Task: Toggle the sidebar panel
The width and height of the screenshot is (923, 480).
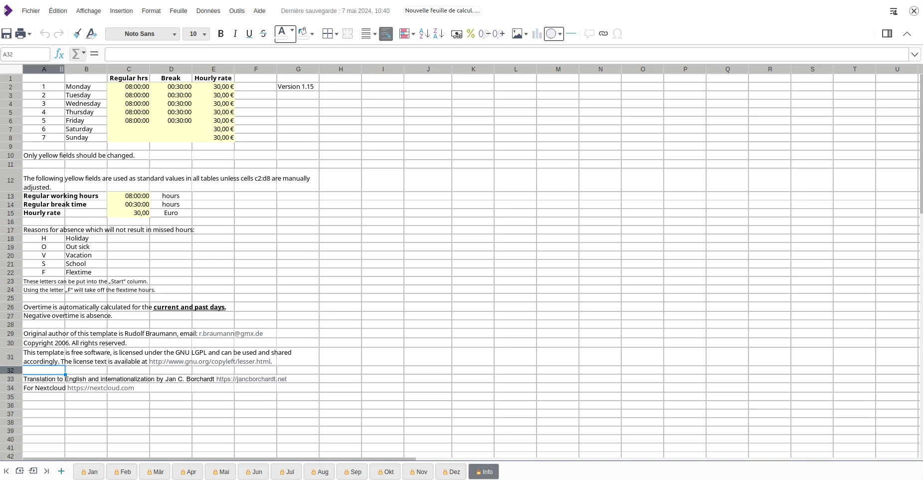Action: coord(887,34)
